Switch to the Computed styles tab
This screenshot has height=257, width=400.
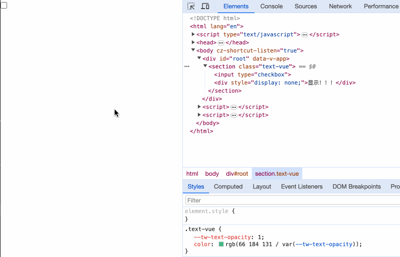[228, 187]
